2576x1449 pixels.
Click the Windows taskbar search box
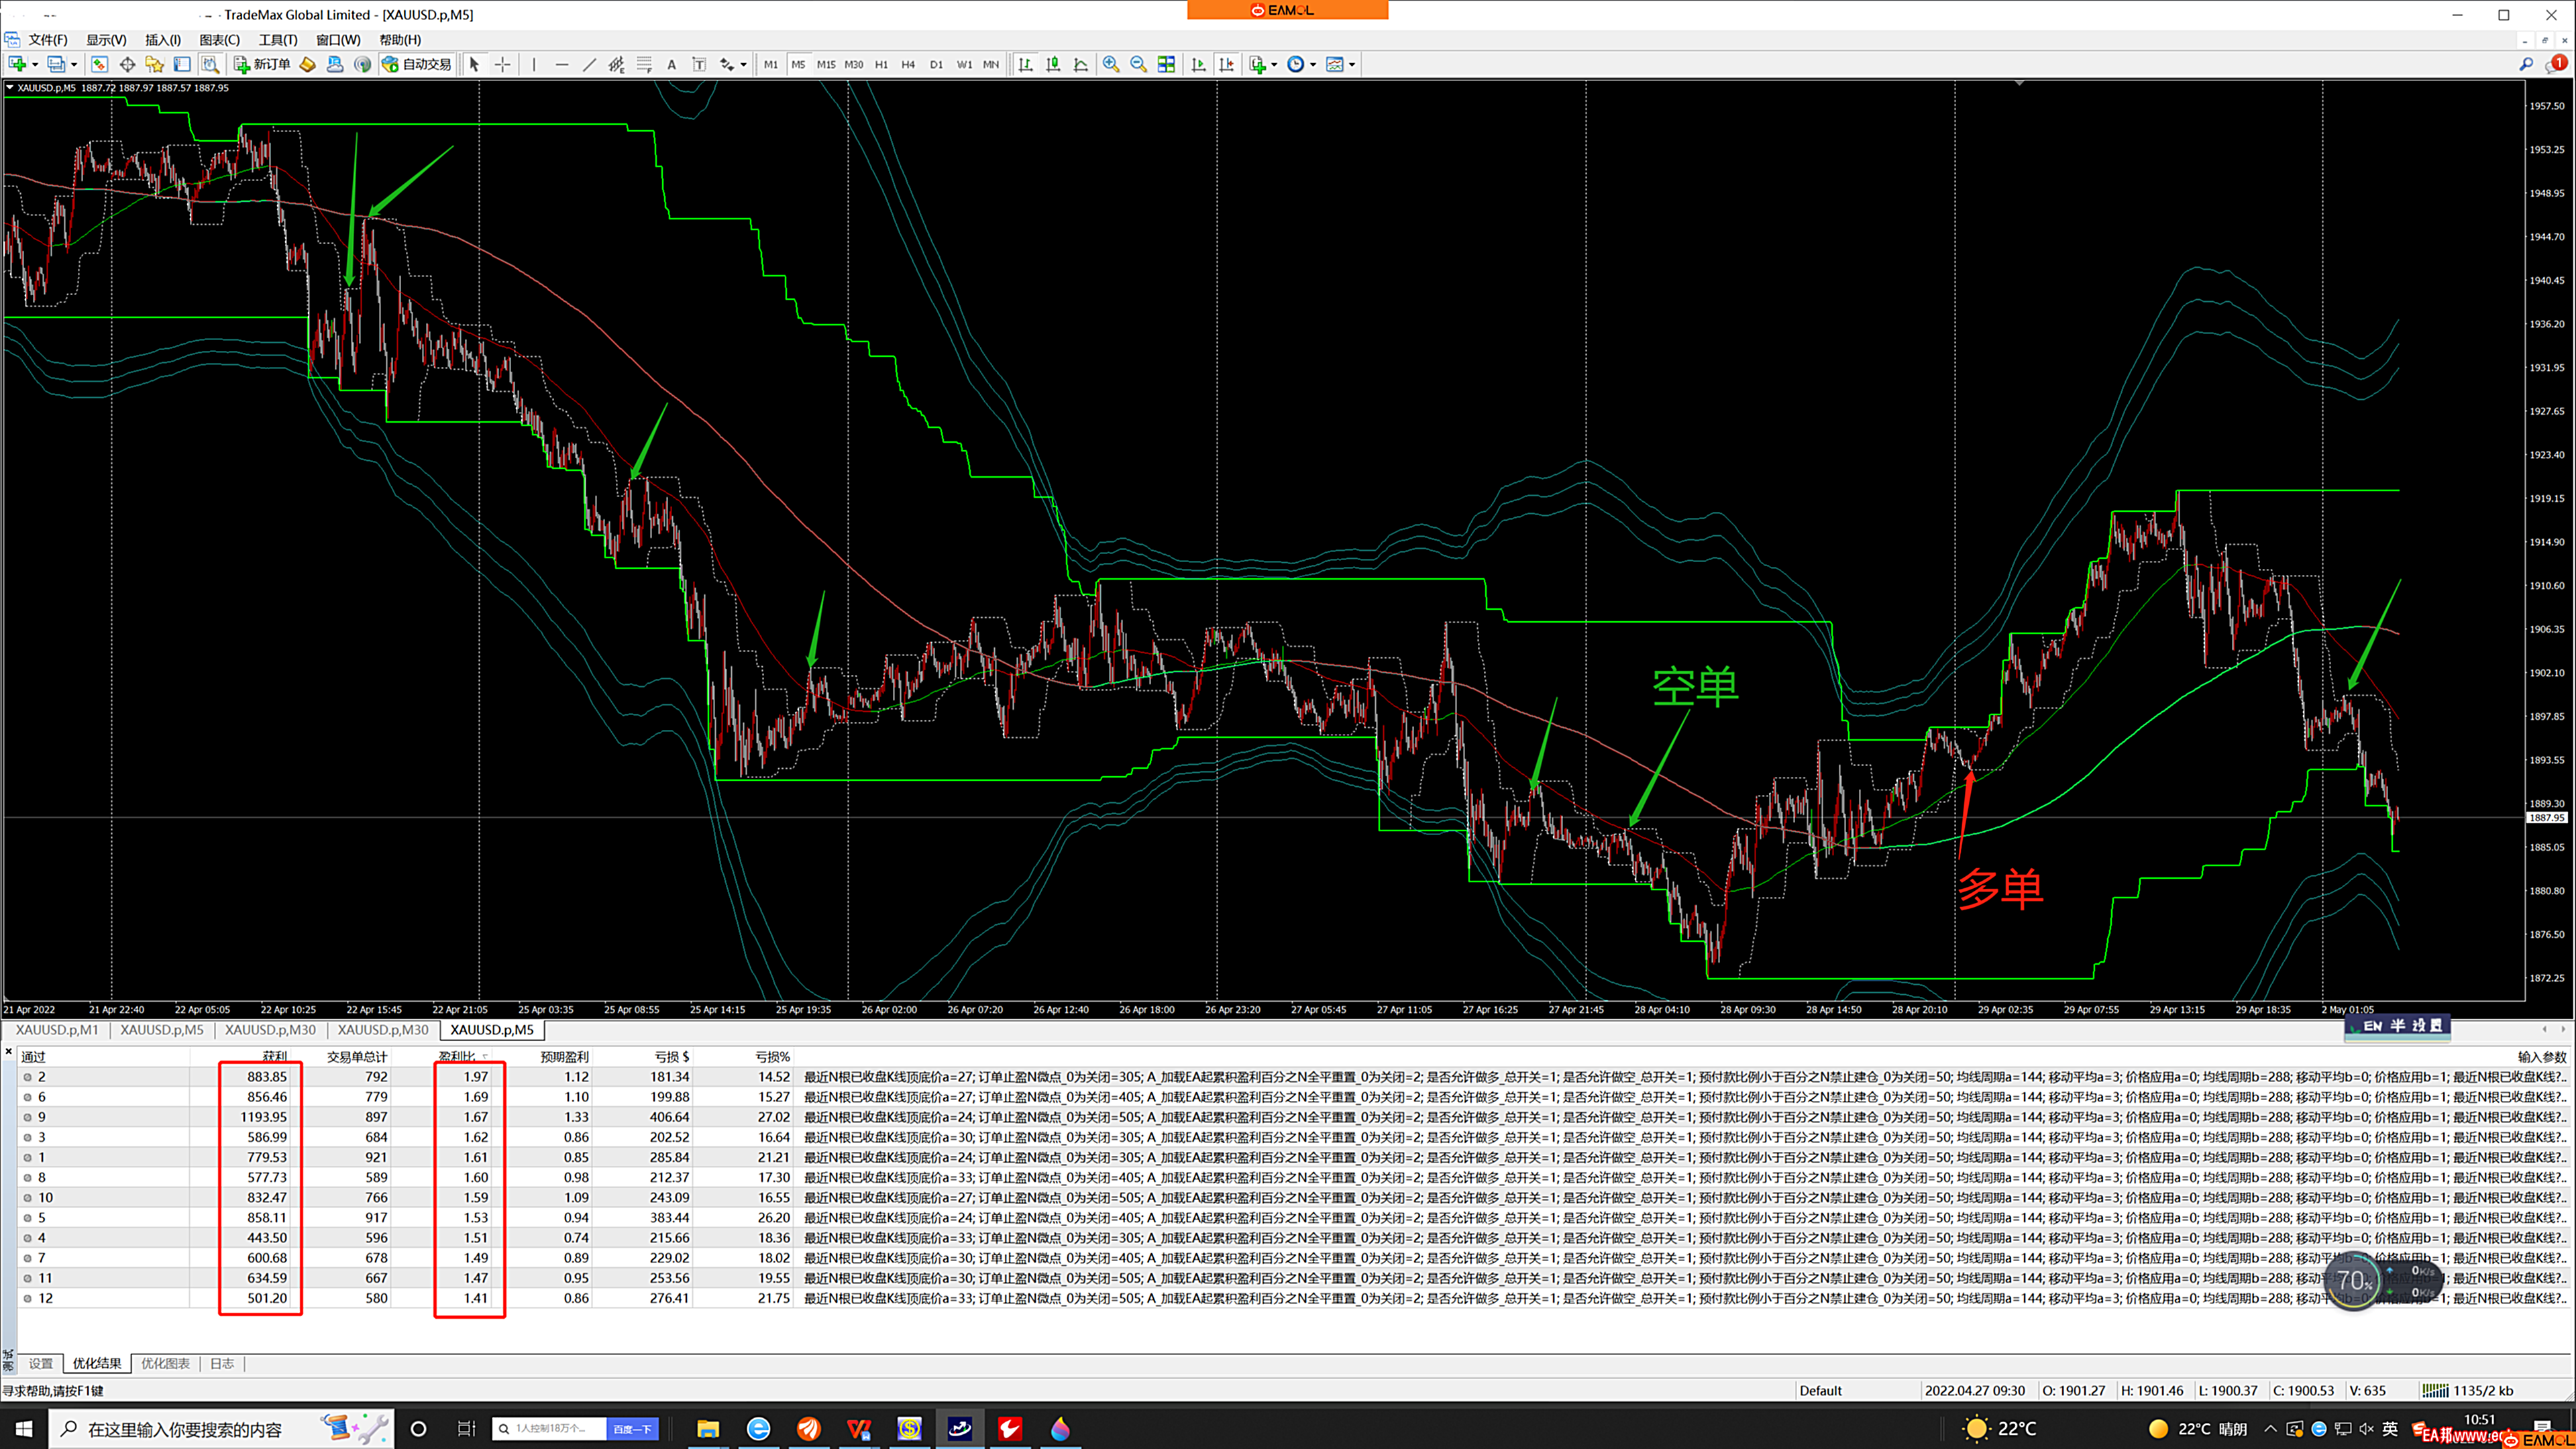click(185, 1429)
